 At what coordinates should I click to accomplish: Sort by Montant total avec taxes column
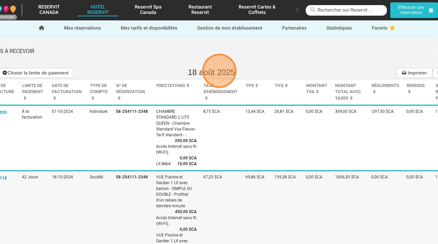[351, 98]
